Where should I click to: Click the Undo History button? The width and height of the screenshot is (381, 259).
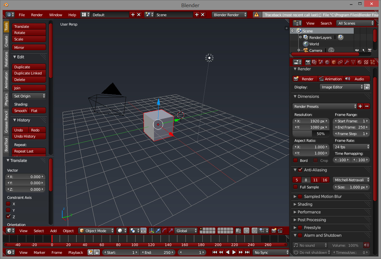29,136
